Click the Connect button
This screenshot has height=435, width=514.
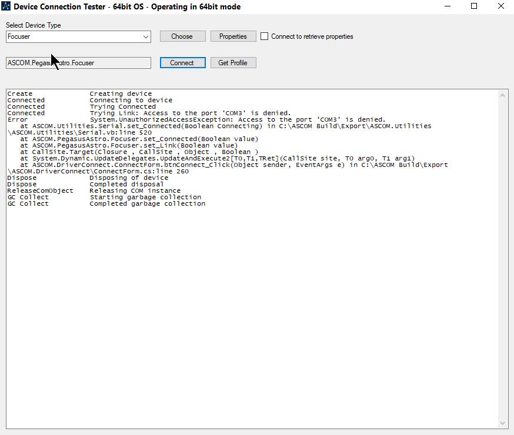pyautogui.click(x=182, y=63)
